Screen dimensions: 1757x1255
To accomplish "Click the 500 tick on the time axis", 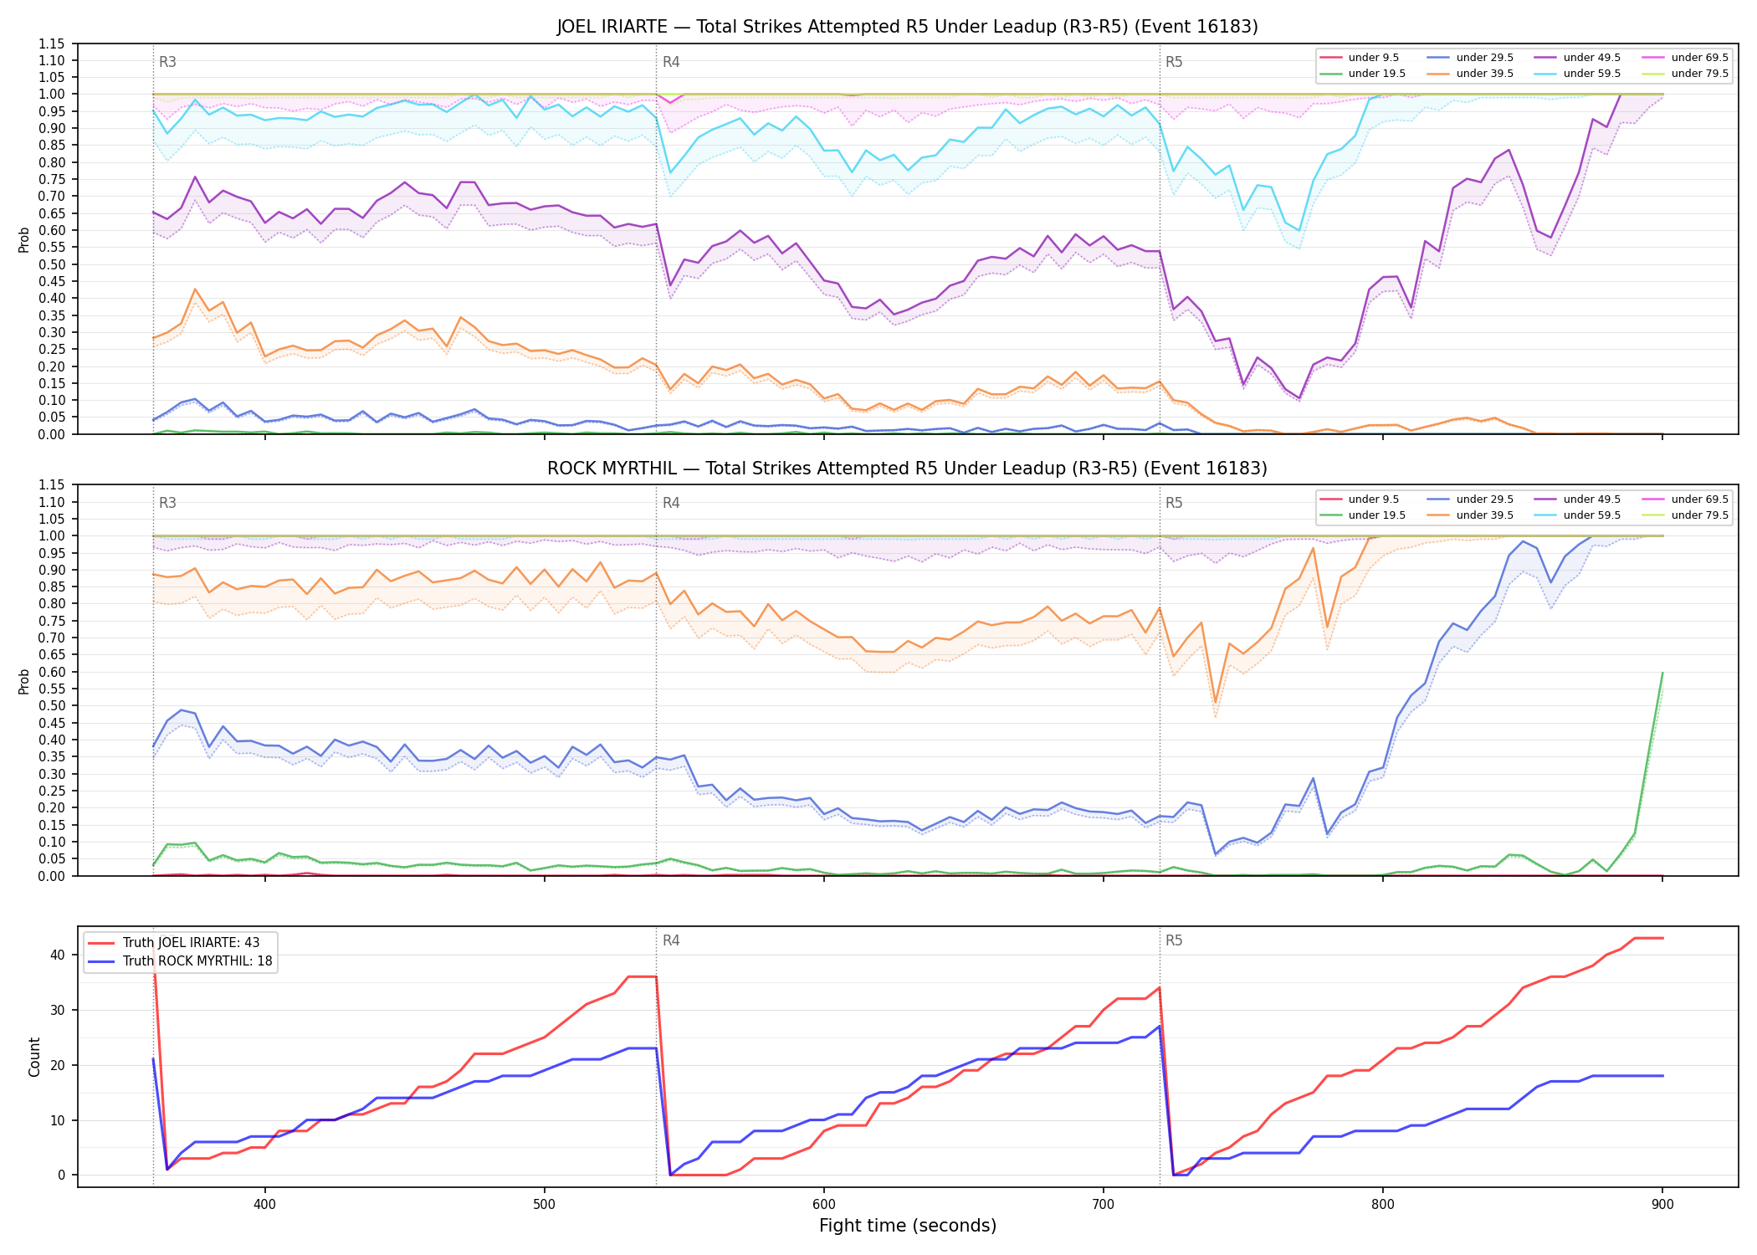I will coord(545,1205).
